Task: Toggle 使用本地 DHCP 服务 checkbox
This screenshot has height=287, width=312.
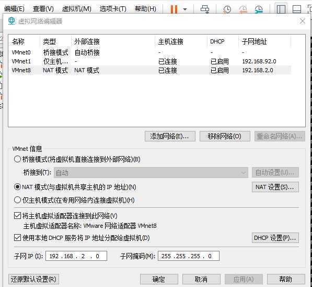Action: pyautogui.click(x=17, y=238)
